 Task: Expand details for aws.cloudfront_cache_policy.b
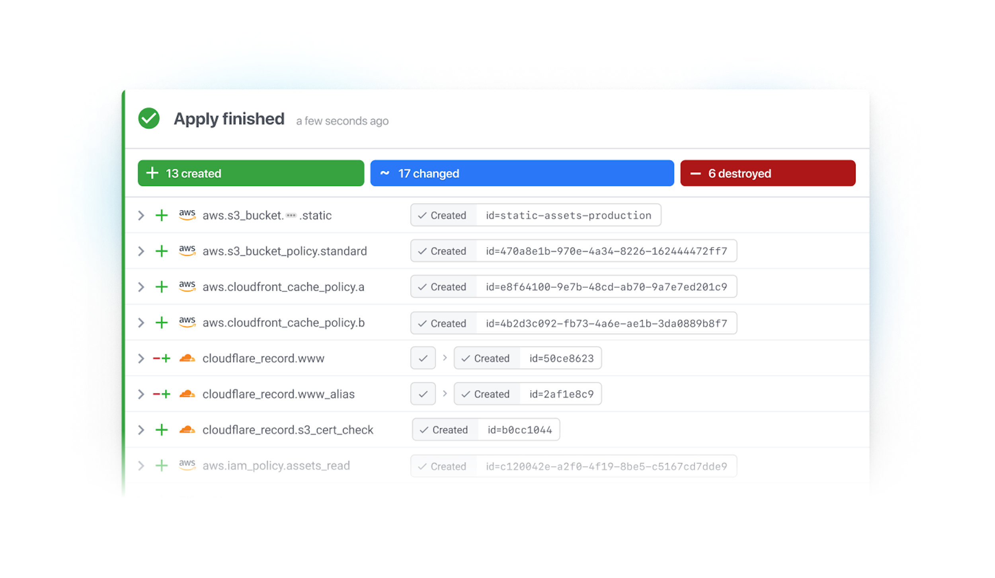[141, 323]
